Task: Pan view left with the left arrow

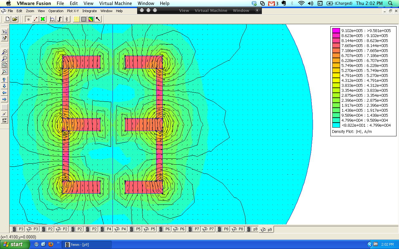Action: click(4, 93)
